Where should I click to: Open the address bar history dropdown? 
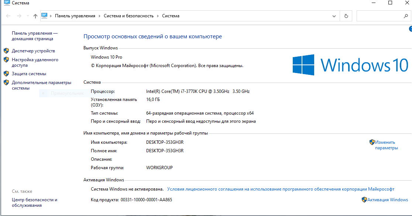pos(334,16)
